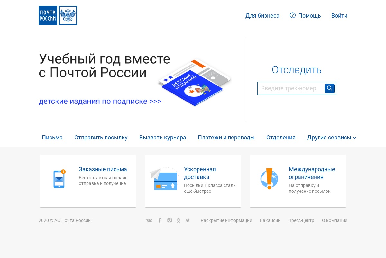386x258 pixels.
Task: Open the Ускоренная доставка card title
Action: [200, 173]
